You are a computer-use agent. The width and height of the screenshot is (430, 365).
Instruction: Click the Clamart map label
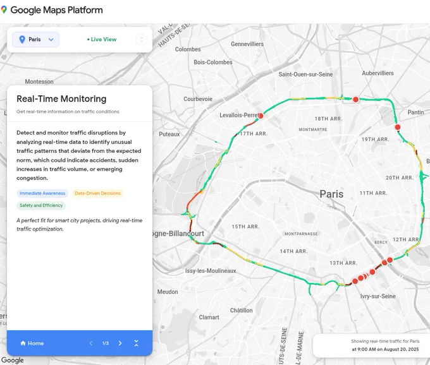[209, 318]
